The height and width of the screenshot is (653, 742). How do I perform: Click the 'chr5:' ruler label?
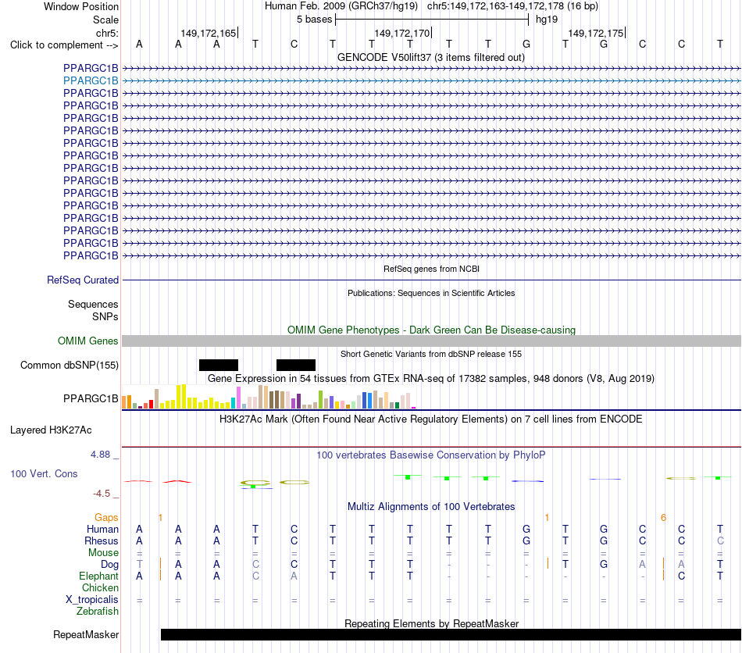click(x=107, y=33)
